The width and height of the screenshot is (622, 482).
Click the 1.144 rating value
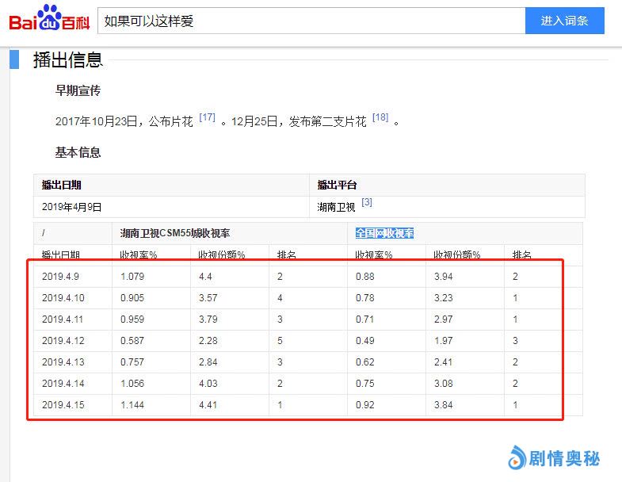click(133, 404)
